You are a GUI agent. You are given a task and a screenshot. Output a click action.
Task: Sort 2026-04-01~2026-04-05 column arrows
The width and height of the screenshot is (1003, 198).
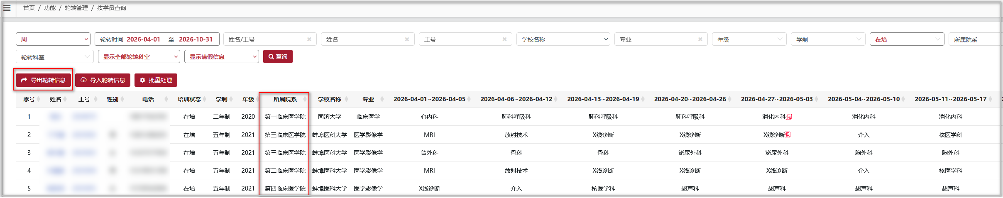pos(469,99)
